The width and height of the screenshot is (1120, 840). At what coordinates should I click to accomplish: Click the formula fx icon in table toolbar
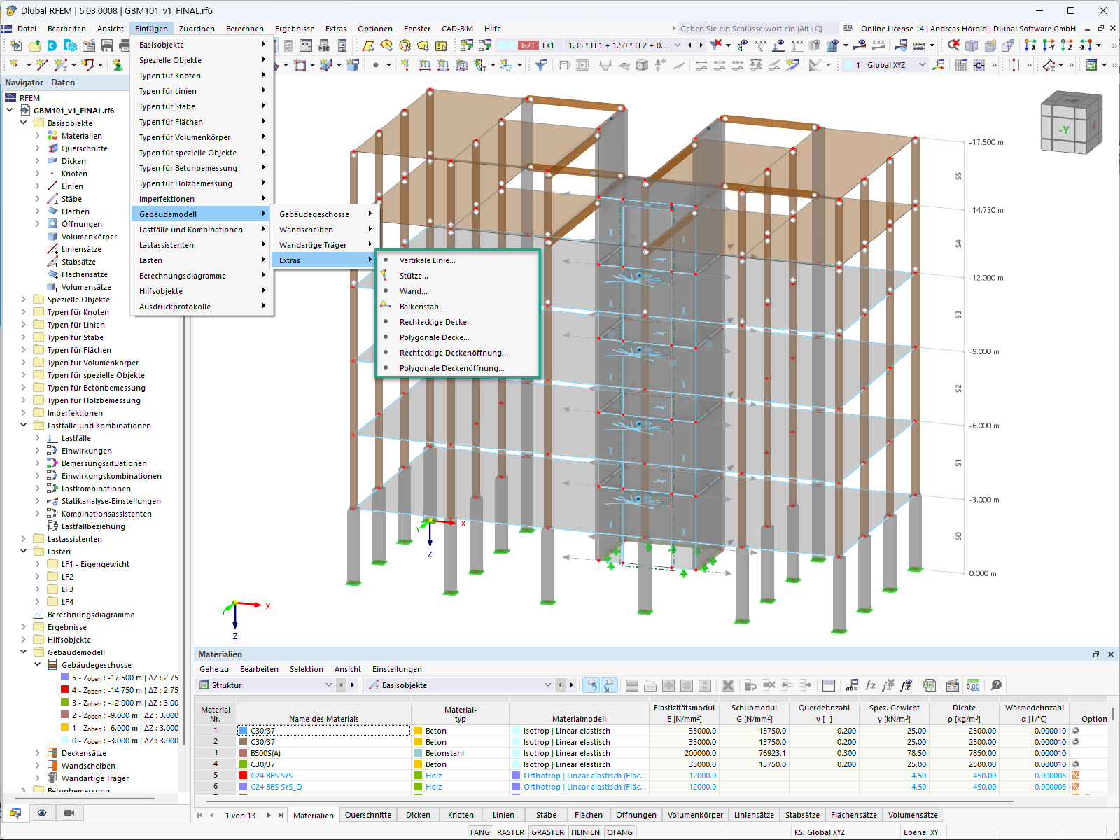click(x=871, y=685)
